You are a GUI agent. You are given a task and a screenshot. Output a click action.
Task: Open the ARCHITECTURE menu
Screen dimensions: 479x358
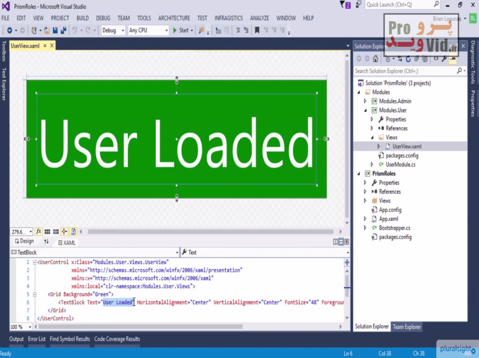(174, 18)
